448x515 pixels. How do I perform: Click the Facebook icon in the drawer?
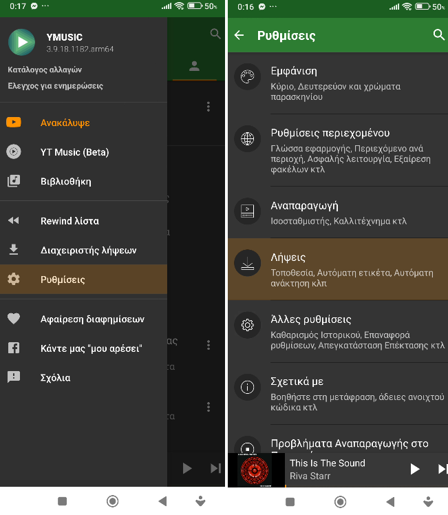pyautogui.click(x=14, y=348)
